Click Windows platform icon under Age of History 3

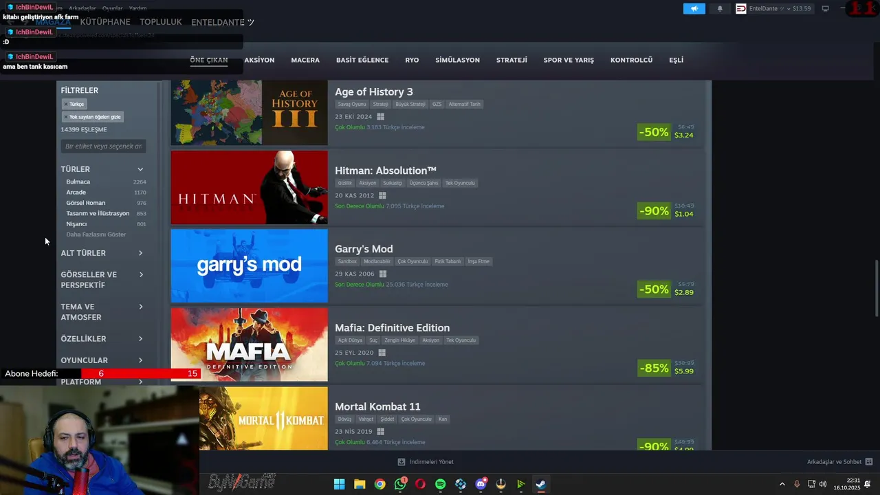click(380, 117)
